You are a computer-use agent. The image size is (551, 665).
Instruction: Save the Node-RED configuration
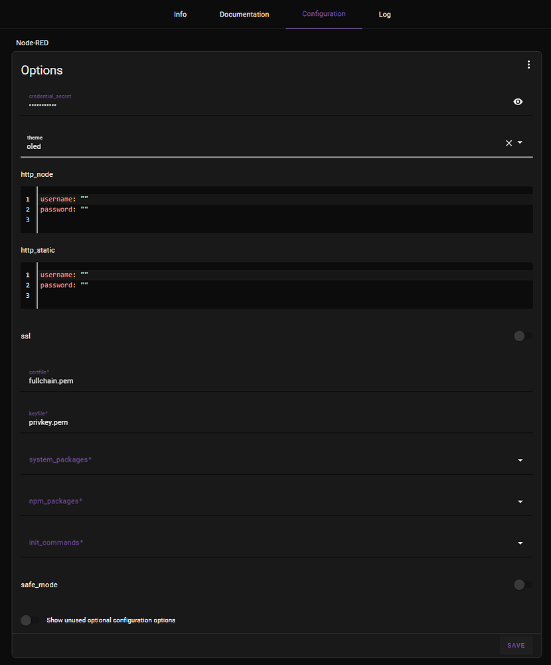point(516,645)
